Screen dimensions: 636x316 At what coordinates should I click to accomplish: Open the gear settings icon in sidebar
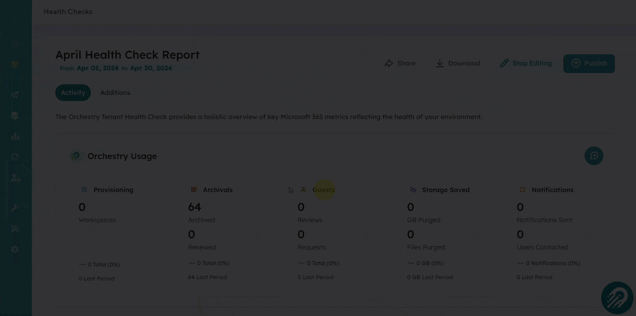point(15,249)
